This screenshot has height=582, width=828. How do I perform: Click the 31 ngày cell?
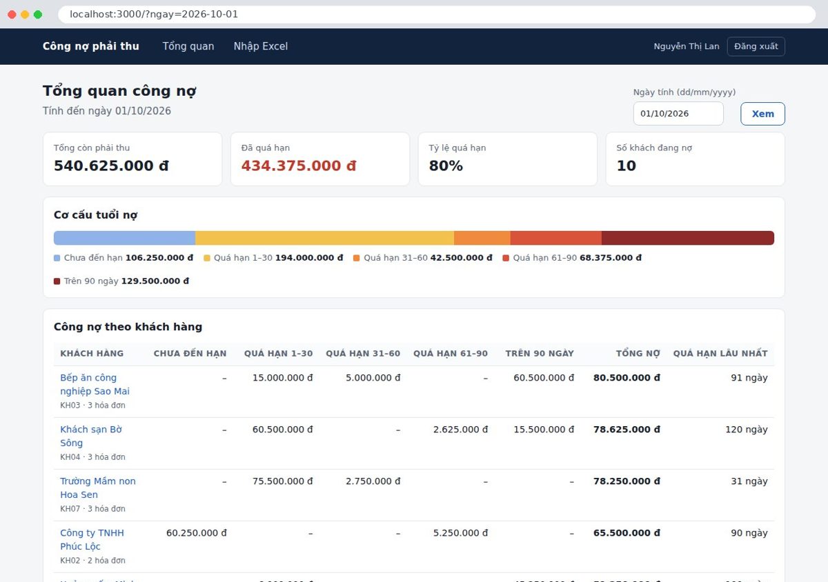click(749, 481)
